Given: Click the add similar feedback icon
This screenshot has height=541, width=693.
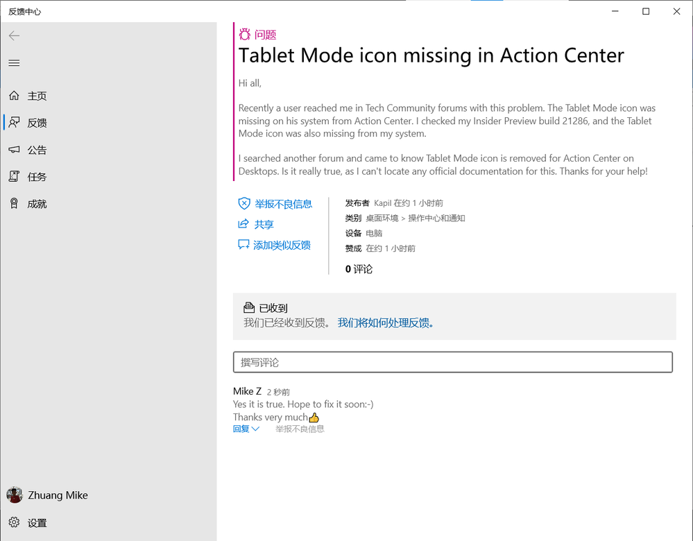Looking at the screenshot, I should [x=243, y=245].
